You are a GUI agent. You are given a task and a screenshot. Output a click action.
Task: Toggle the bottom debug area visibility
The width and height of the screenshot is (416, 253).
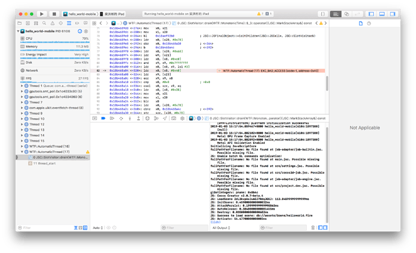coord(382,14)
